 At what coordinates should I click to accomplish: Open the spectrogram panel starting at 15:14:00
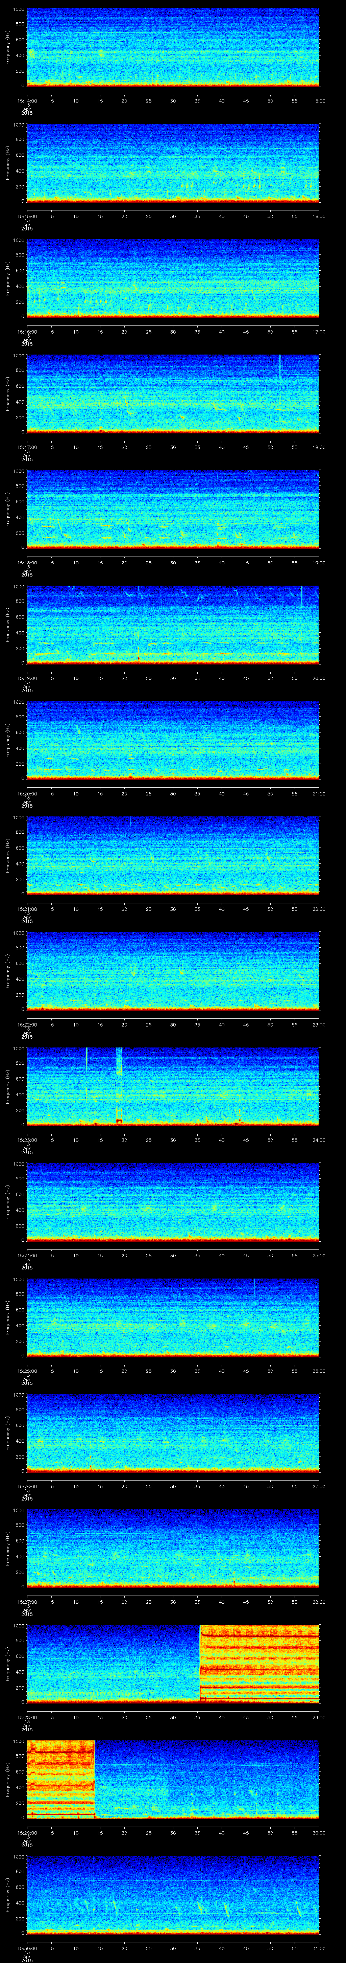173,47
